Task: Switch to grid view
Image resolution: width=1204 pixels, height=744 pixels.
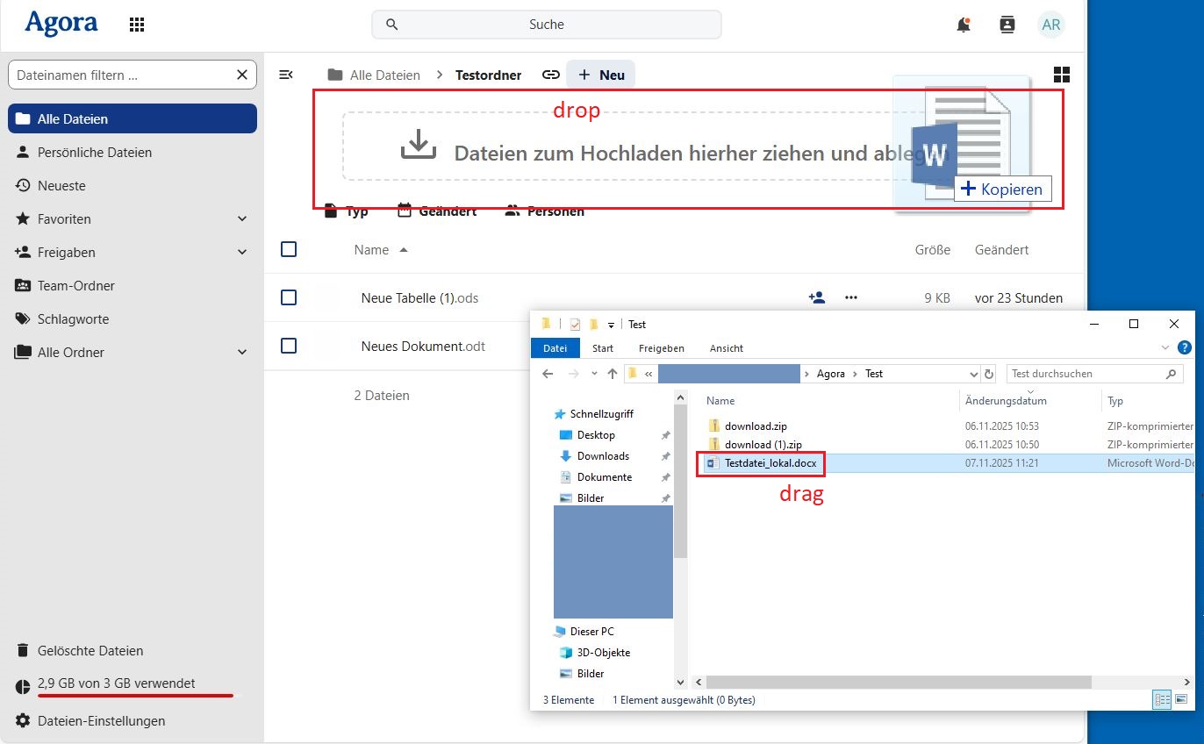Action: 1062,75
